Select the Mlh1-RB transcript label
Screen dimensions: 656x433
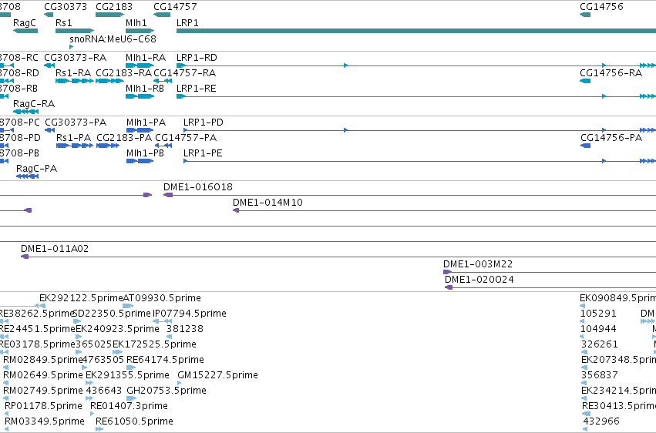[x=145, y=88]
